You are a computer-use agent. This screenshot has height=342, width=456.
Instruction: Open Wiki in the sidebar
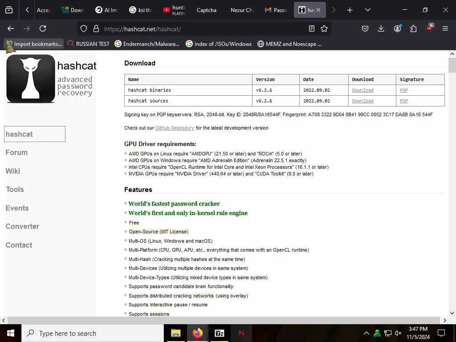tap(13, 171)
